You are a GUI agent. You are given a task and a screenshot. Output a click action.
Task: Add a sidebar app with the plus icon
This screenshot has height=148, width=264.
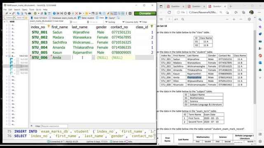(x=260, y=78)
